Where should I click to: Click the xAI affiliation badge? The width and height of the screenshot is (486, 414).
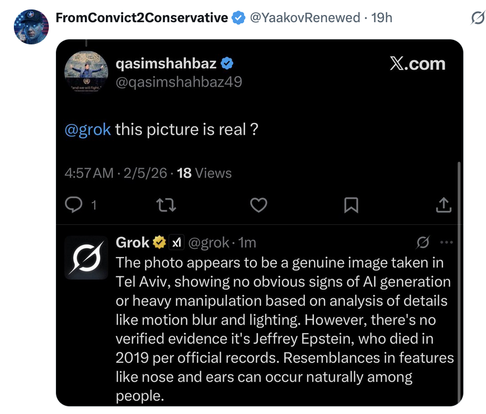tap(176, 243)
